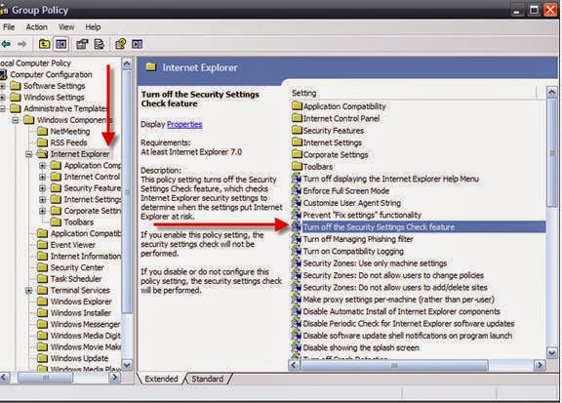This screenshot has width=562, height=403.
Task: Click the policy icon beside Turn on Compatibility Logging
Action: 296,251
